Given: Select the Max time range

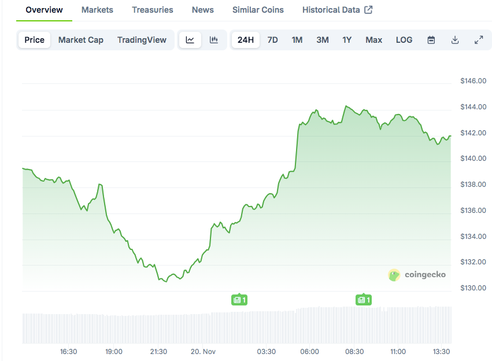Looking at the screenshot, I should tap(373, 40).
